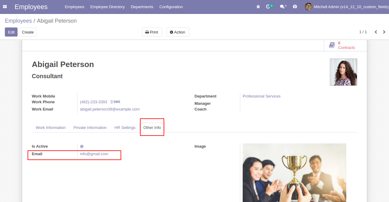This screenshot has height=202, width=389.
Task: Open conversations chat icon with badge 5
Action: [283, 6]
